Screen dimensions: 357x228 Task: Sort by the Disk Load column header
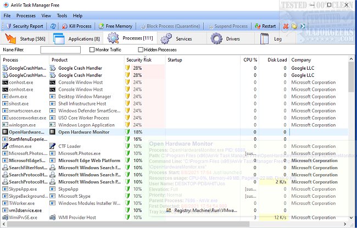coord(274,60)
